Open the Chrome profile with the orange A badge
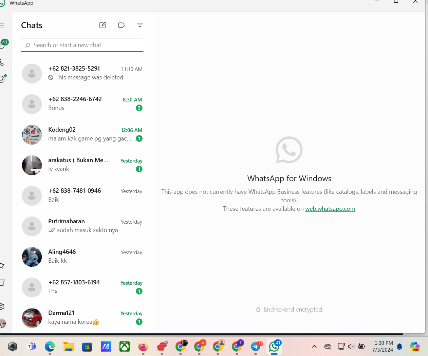The width and height of the screenshot is (428, 356). point(200,346)
